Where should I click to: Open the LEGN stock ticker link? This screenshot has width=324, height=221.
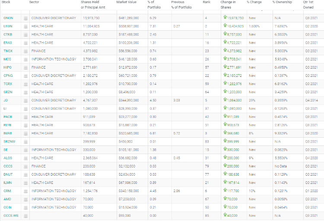point(8,26)
